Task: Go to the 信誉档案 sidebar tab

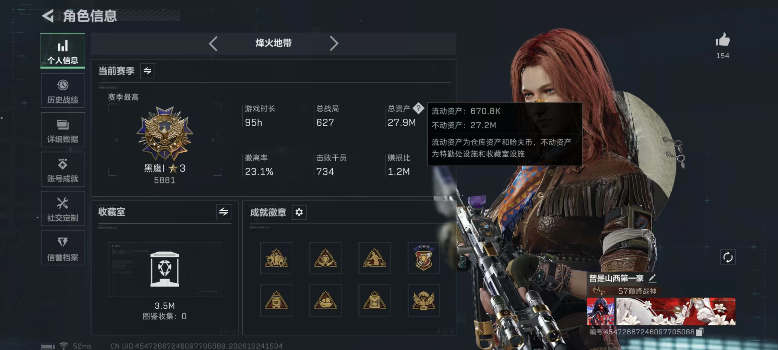Action: [63, 248]
